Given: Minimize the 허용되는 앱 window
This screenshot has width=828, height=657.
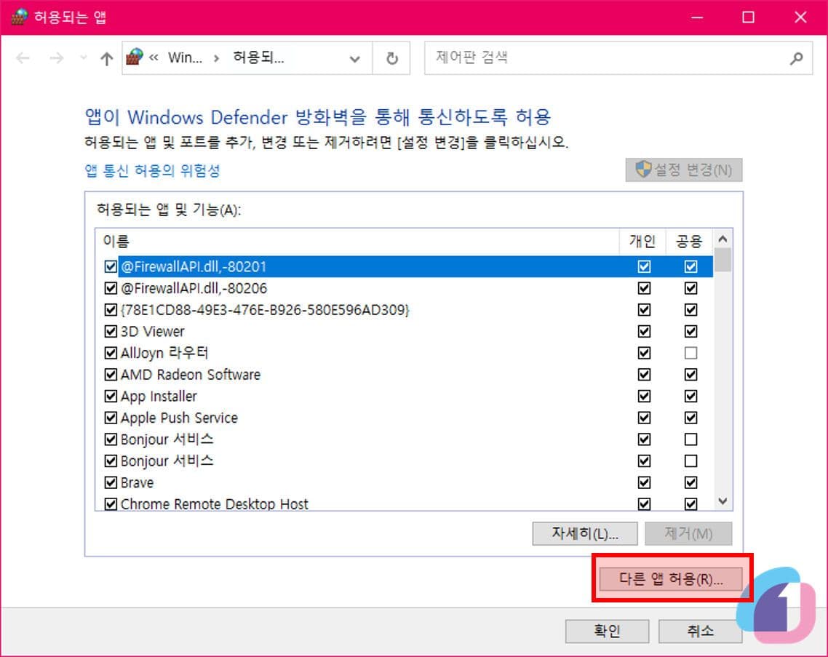Looking at the screenshot, I should pyautogui.click(x=697, y=17).
